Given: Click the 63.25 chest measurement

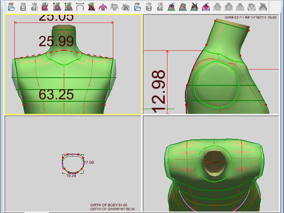Looking at the screenshot, I should click(56, 94).
